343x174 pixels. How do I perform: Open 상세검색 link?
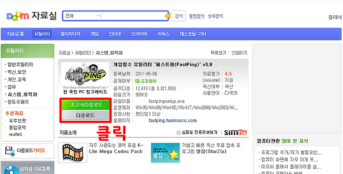click(x=215, y=16)
